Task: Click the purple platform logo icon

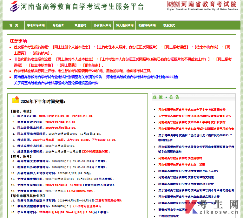Action: point(14,6)
